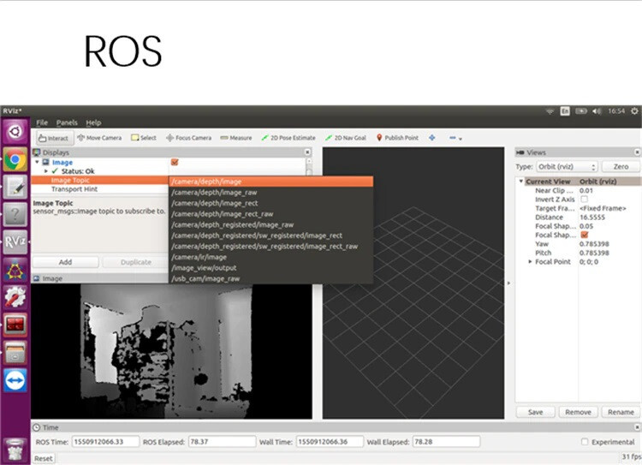Toggle the Invert Z Axis checkbox
The image size is (642, 465).
coord(585,200)
